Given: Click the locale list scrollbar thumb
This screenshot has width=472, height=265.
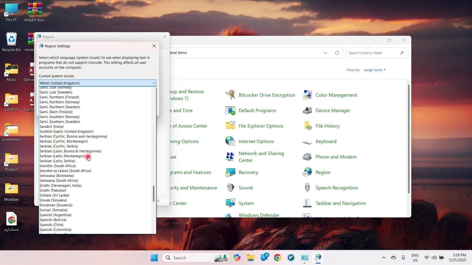Looking at the screenshot, I should pos(154,194).
